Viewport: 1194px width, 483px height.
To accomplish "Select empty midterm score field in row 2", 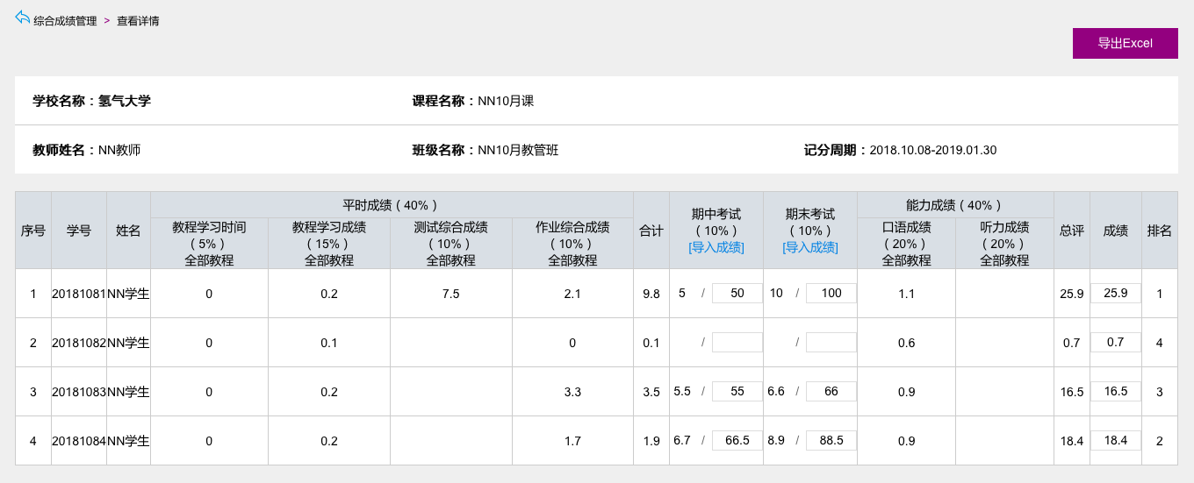I will click(x=737, y=342).
